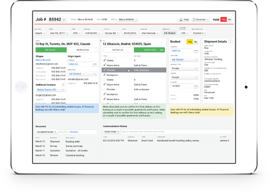The width and height of the screenshot is (270, 193).
Task: Open the Email client communication dropdown
Action: 112,131
